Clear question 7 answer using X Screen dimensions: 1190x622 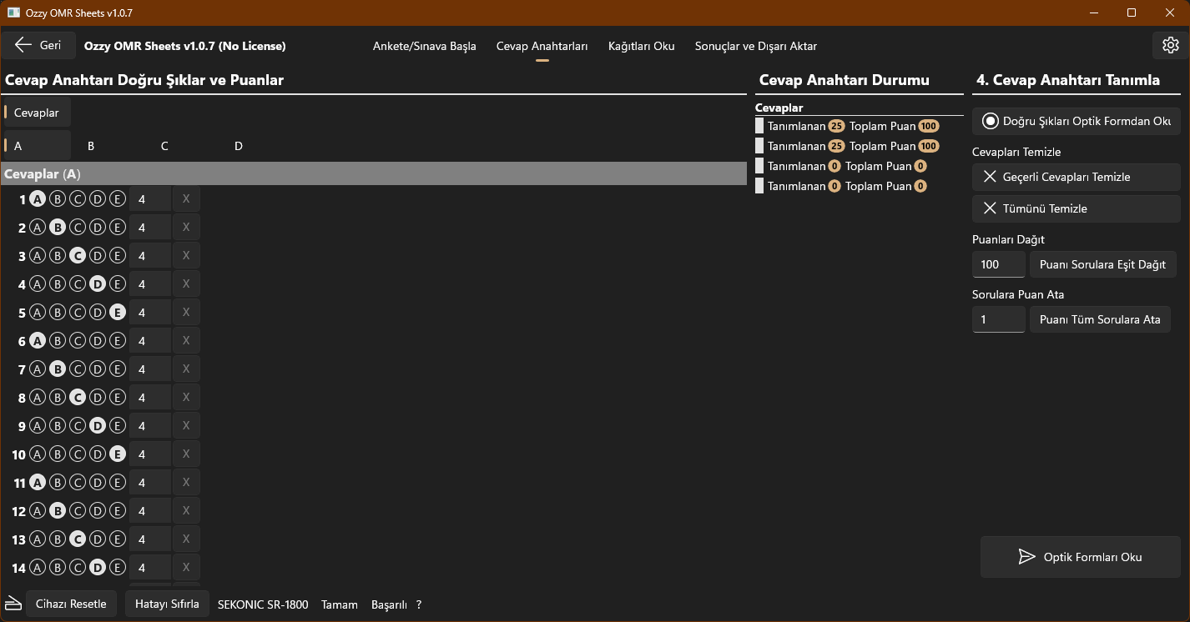pyautogui.click(x=186, y=369)
